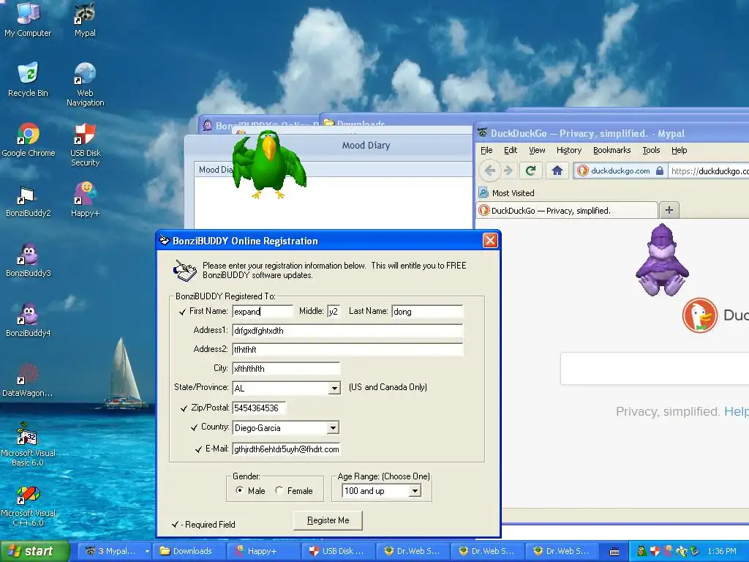Open Microsoft Visual C++ 6.0 shortcut

tap(28, 506)
